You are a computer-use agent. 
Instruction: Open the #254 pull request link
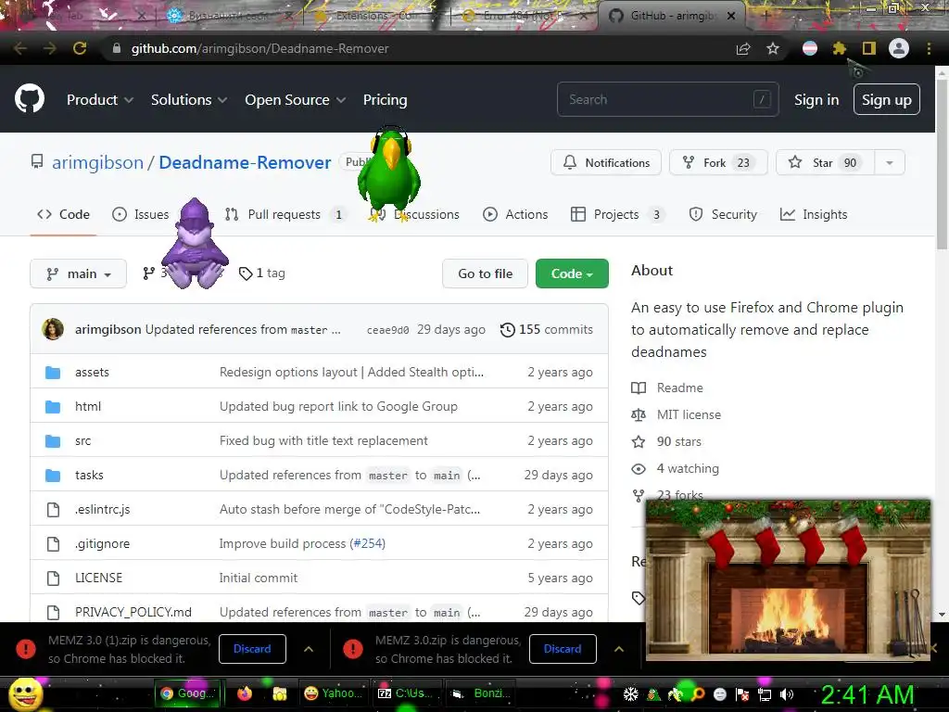pos(369,543)
